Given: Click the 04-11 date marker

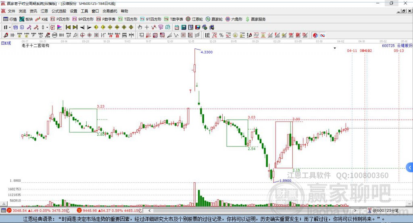Looking at the screenshot, I should point(352,50).
